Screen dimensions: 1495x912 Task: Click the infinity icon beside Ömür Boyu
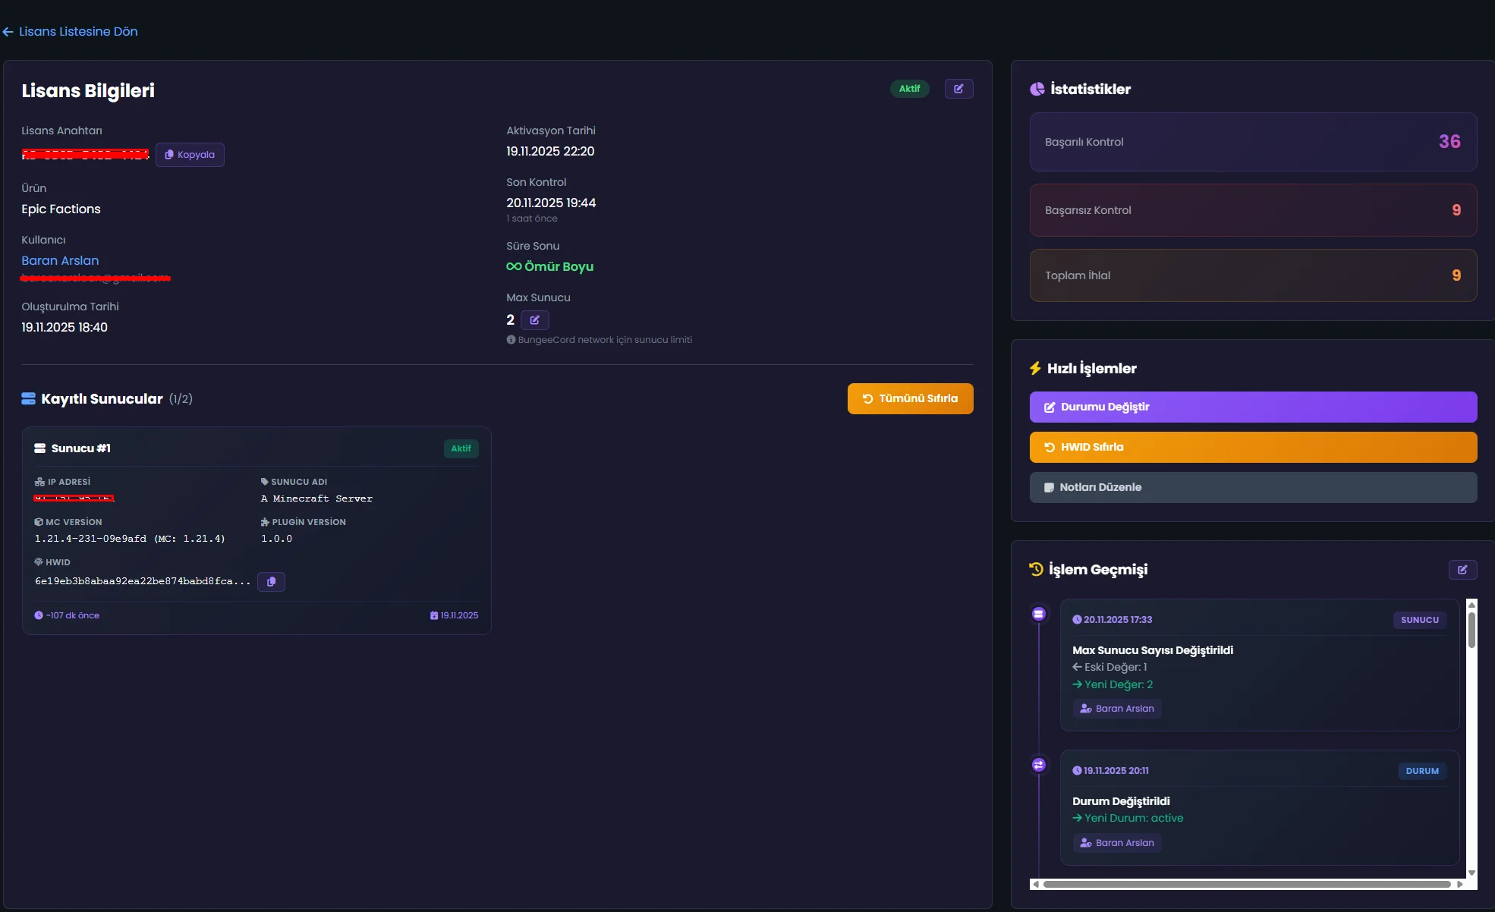coord(514,266)
